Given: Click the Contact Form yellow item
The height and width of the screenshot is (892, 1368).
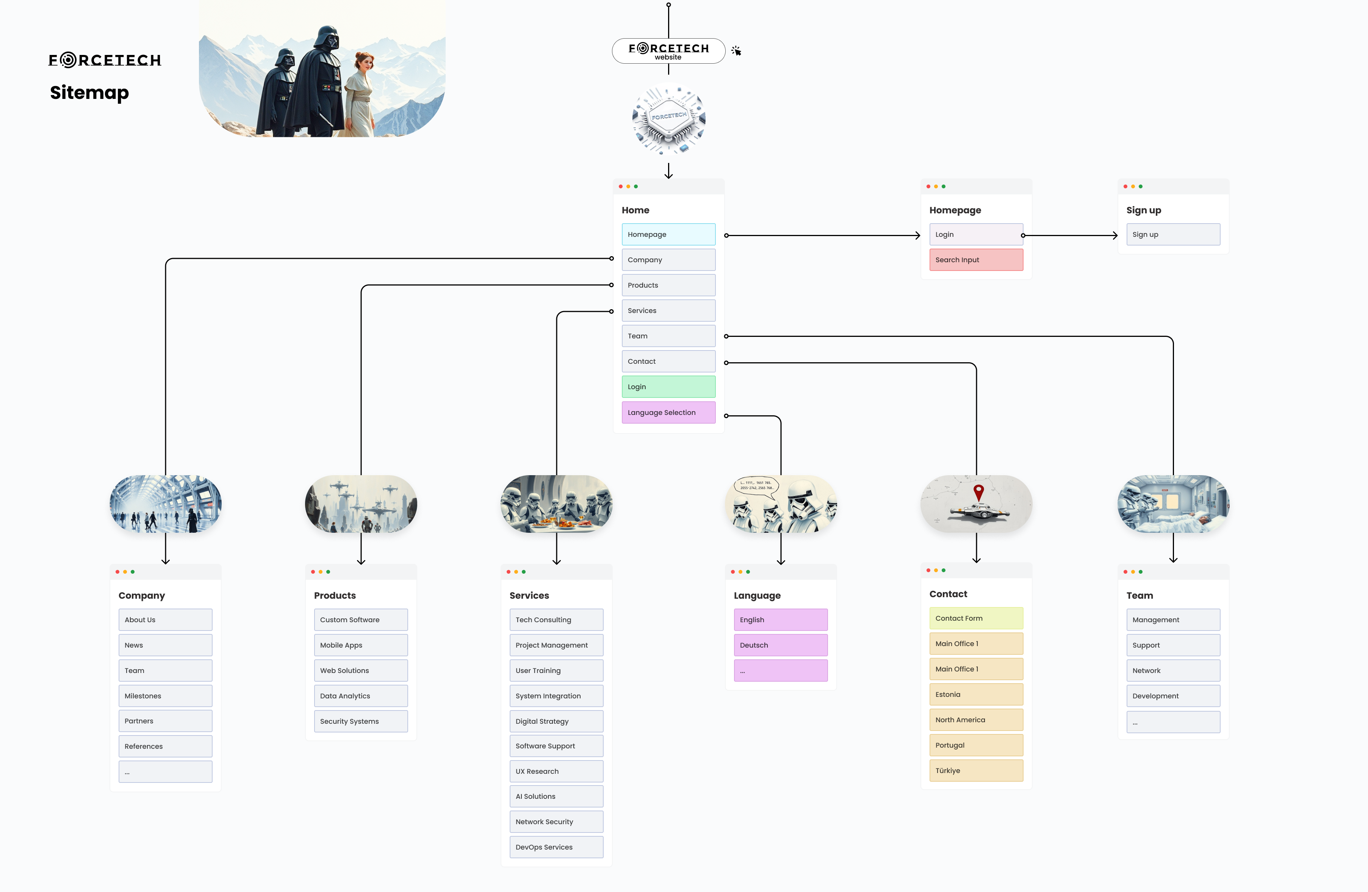Looking at the screenshot, I should coord(975,618).
